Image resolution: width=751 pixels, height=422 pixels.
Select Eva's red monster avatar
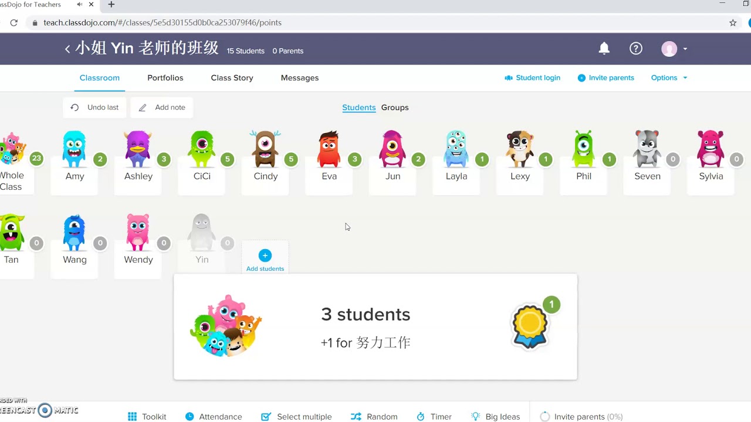(x=329, y=149)
